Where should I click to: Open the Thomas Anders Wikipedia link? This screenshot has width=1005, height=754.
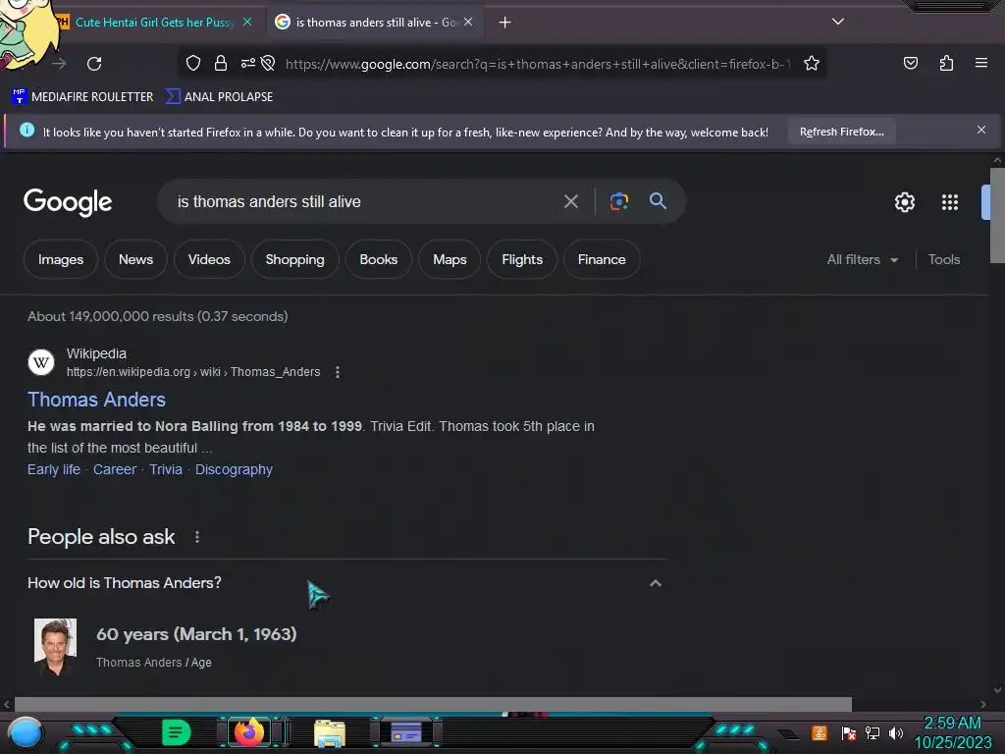97,400
